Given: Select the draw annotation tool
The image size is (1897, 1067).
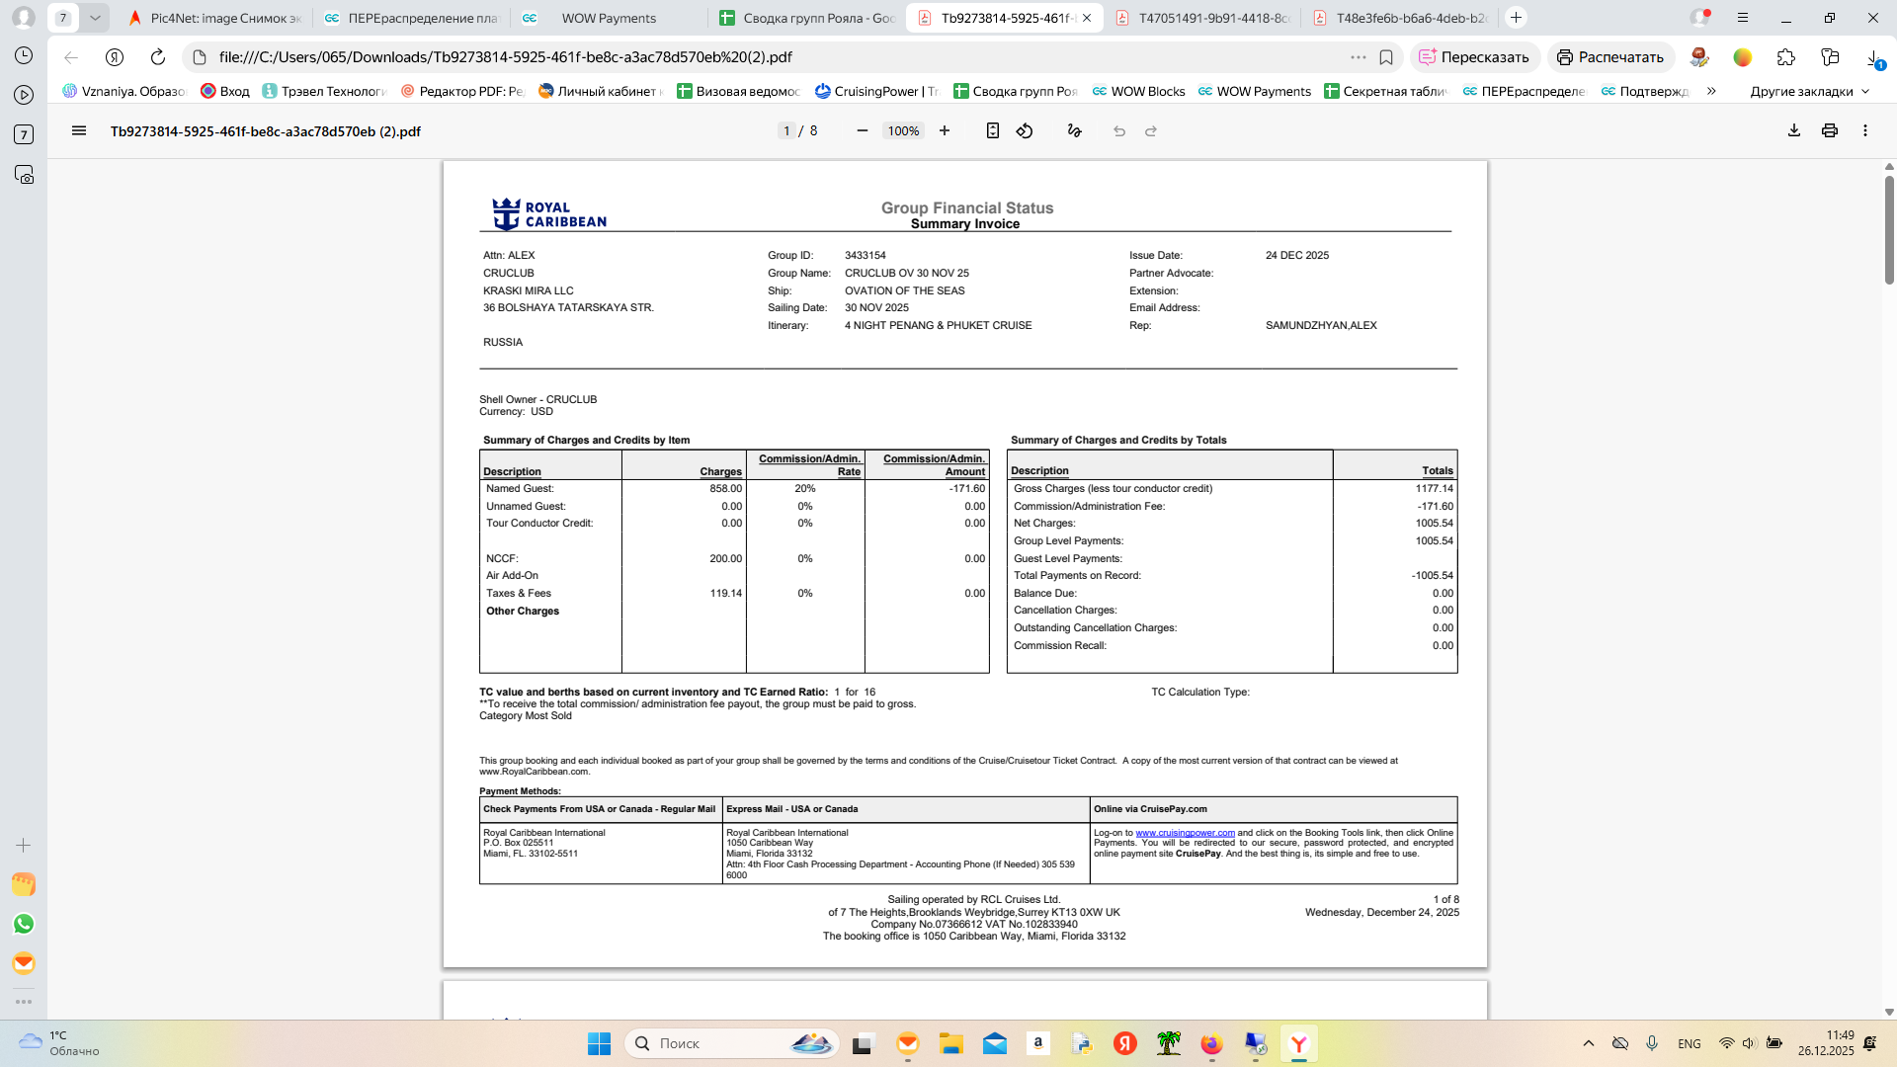Looking at the screenshot, I should tap(1075, 130).
